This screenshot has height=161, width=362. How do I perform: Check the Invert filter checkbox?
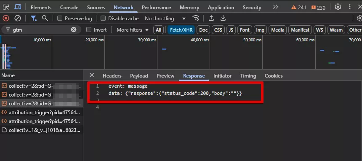click(x=89, y=30)
